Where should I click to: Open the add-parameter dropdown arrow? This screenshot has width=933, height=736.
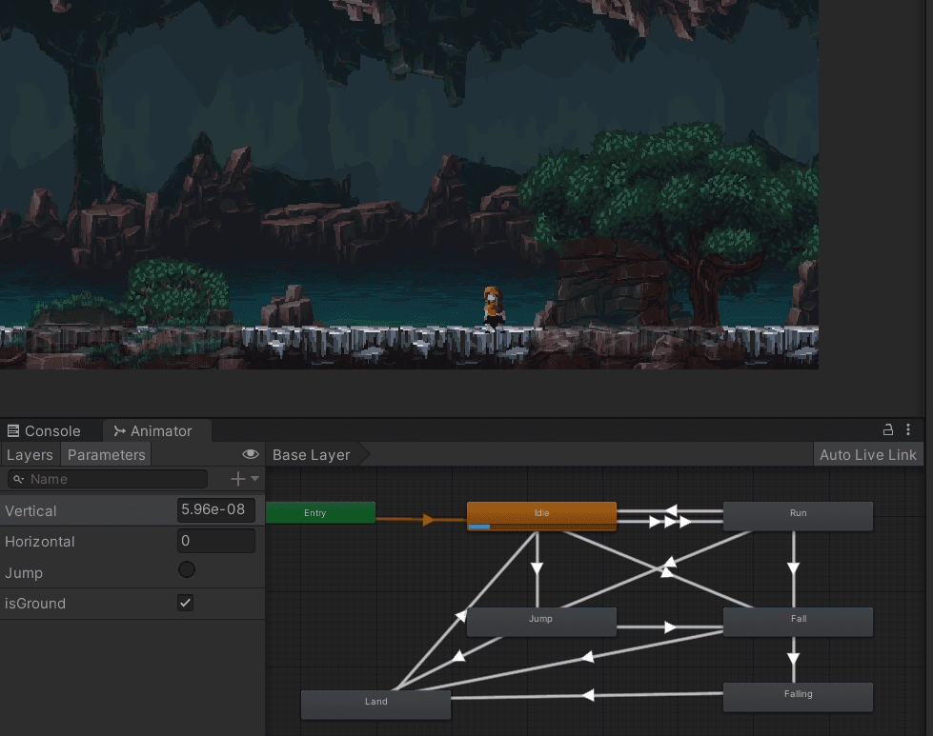point(254,479)
